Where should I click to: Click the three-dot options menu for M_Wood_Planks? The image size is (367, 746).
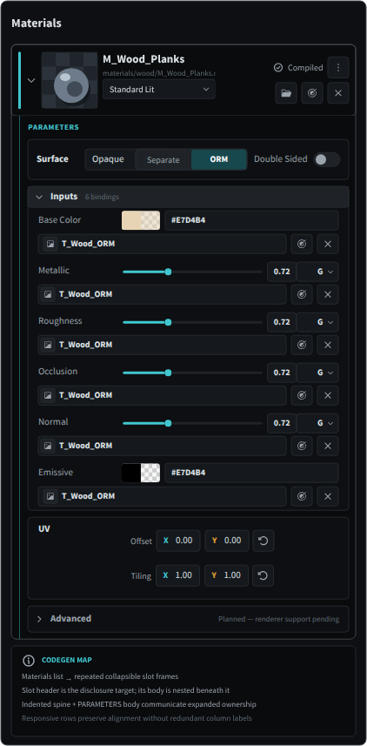point(338,68)
